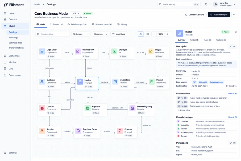Click the Legal Entity node icon
The image size is (241, 161).
(x=42, y=51)
